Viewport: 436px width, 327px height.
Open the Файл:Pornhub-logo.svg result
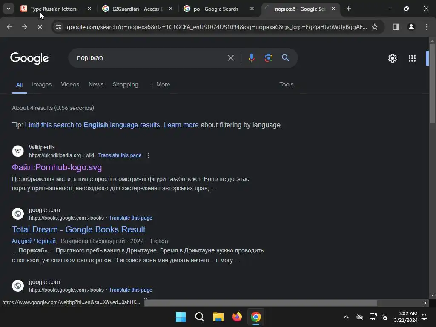click(x=57, y=167)
